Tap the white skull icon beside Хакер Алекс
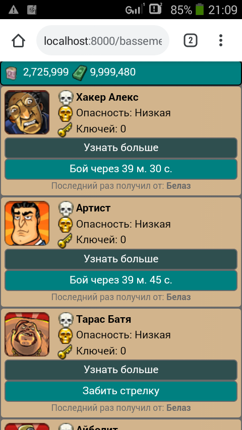Image resolution: width=242 pixels, height=430 pixels. click(x=66, y=98)
